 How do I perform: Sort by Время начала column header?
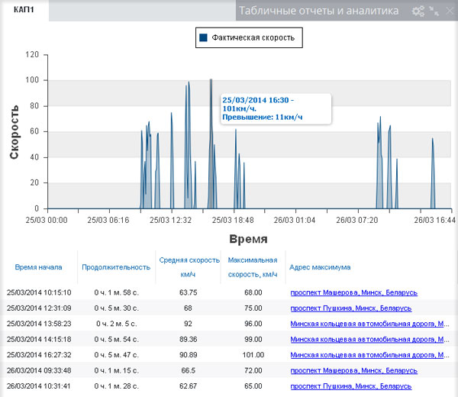point(38,267)
